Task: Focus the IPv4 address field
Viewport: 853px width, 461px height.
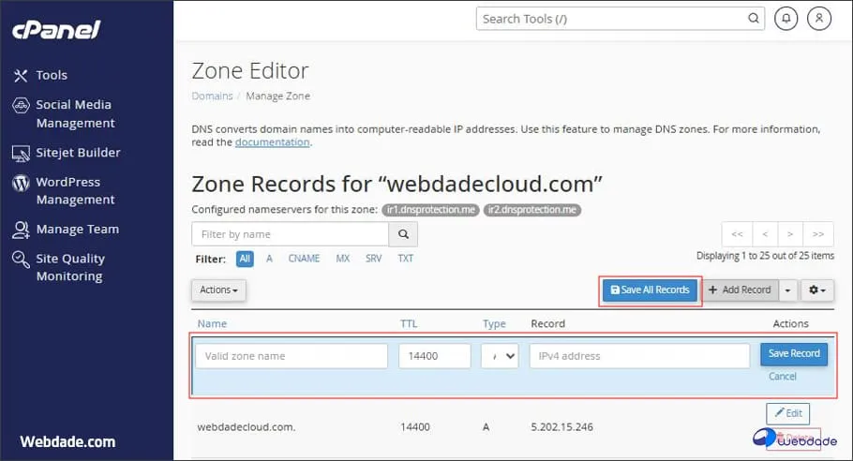Action: point(639,356)
